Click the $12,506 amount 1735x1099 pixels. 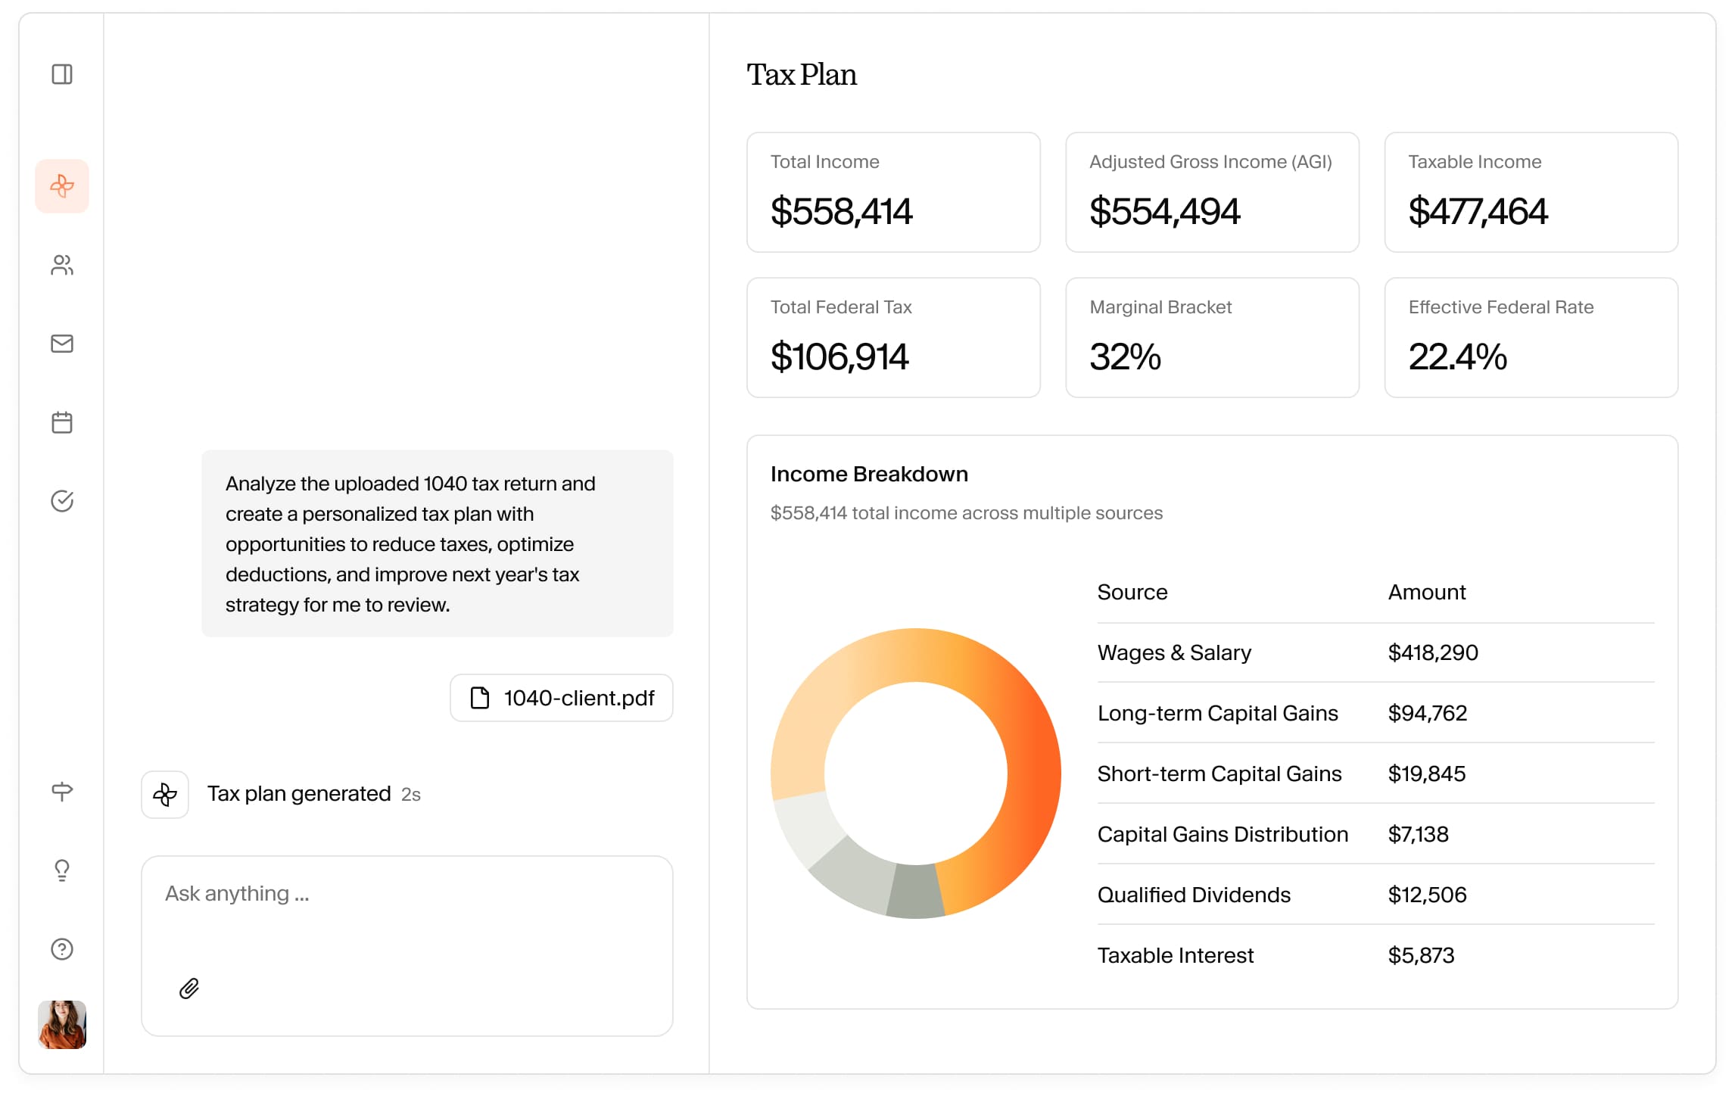[x=1427, y=895]
